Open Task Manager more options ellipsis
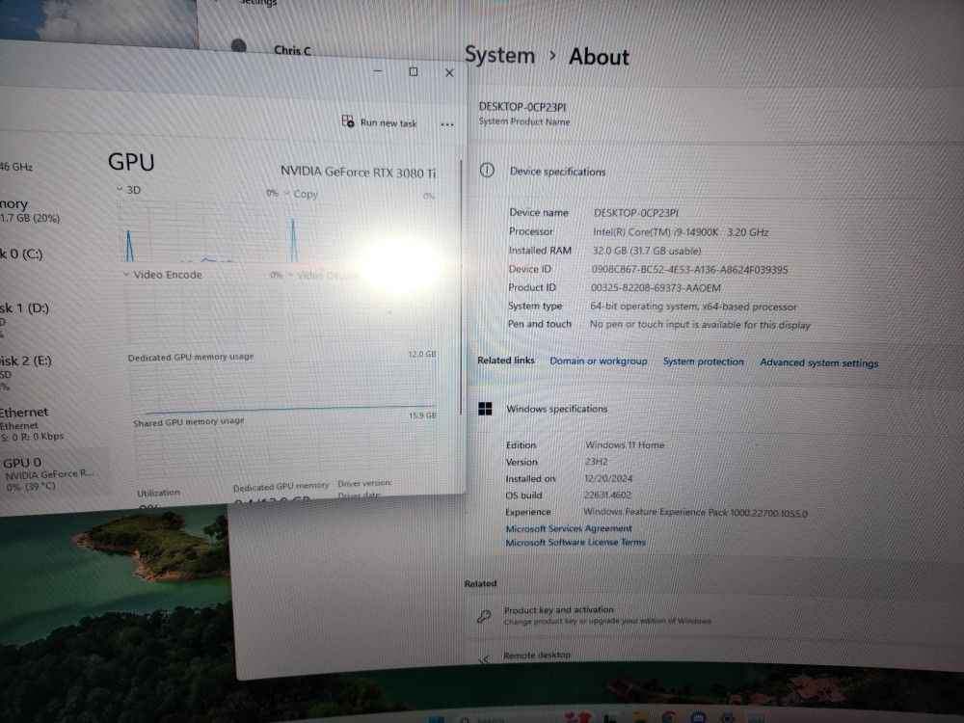 coord(447,124)
